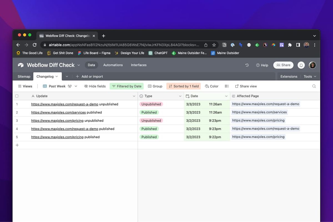
Task: Click the hexagon cube extension icon
Action: [265, 45]
